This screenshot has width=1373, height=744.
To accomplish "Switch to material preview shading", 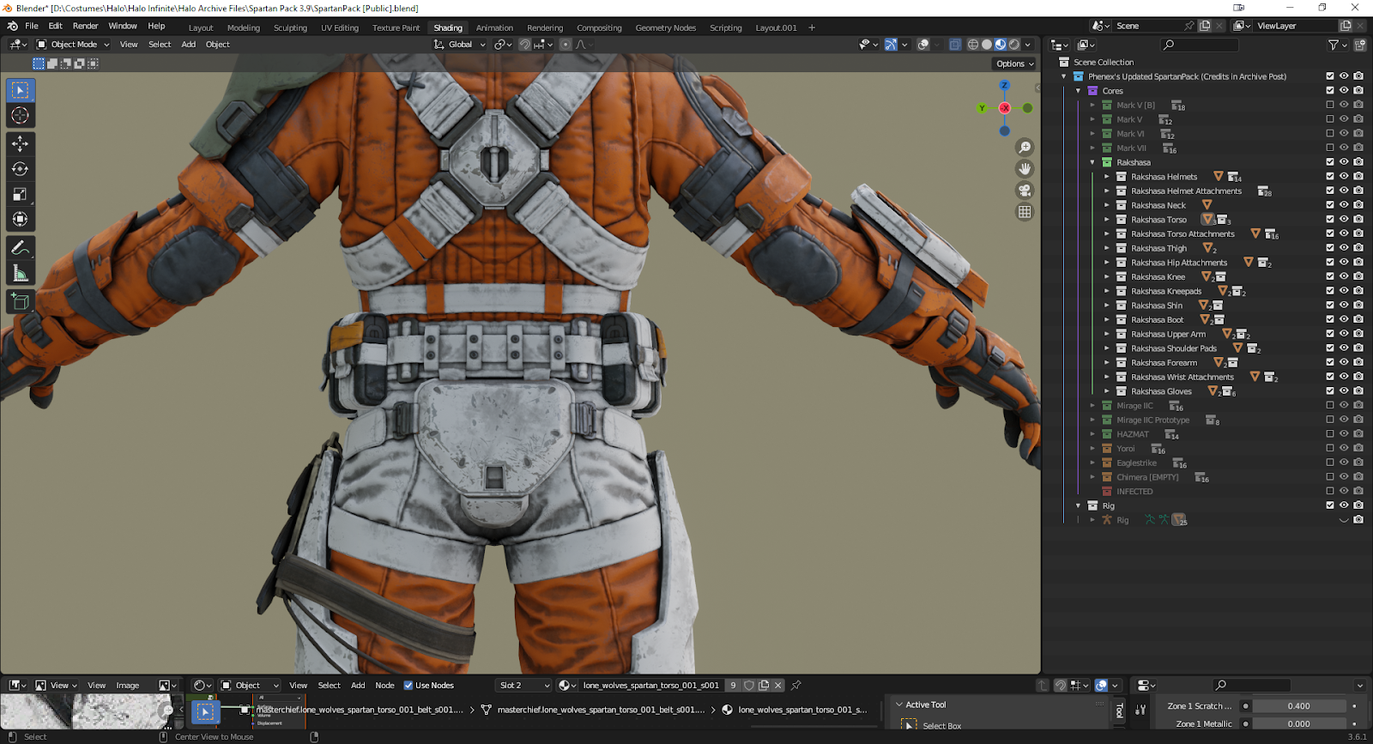I will (1001, 45).
